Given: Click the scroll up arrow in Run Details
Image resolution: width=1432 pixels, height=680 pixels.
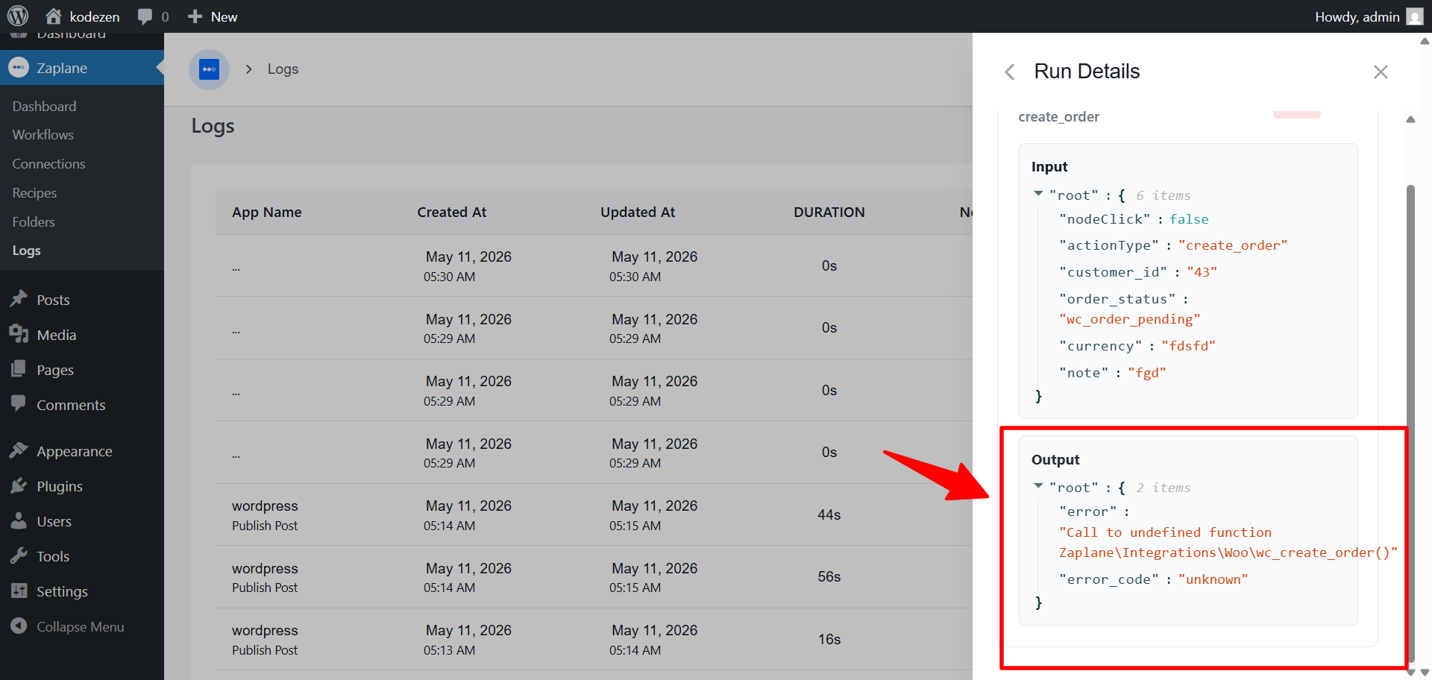Looking at the screenshot, I should click(x=1410, y=119).
